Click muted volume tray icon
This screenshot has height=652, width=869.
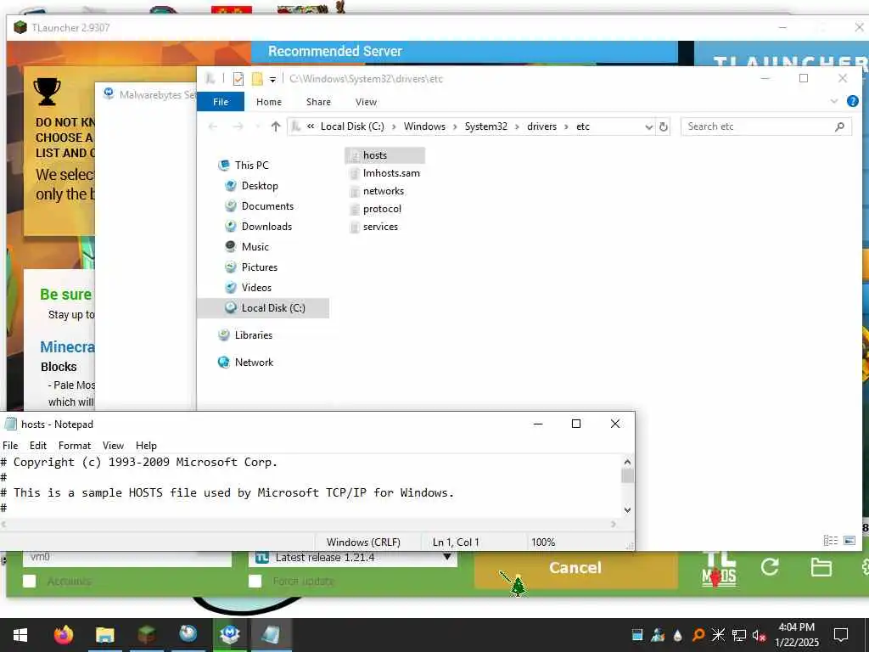tap(759, 635)
